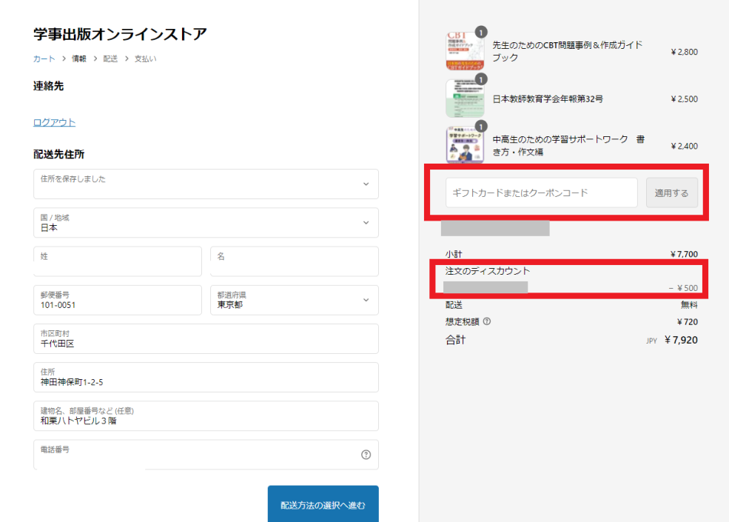Click 配送方法の選択へ進む button
The width and height of the screenshot is (729, 522).
point(323,505)
